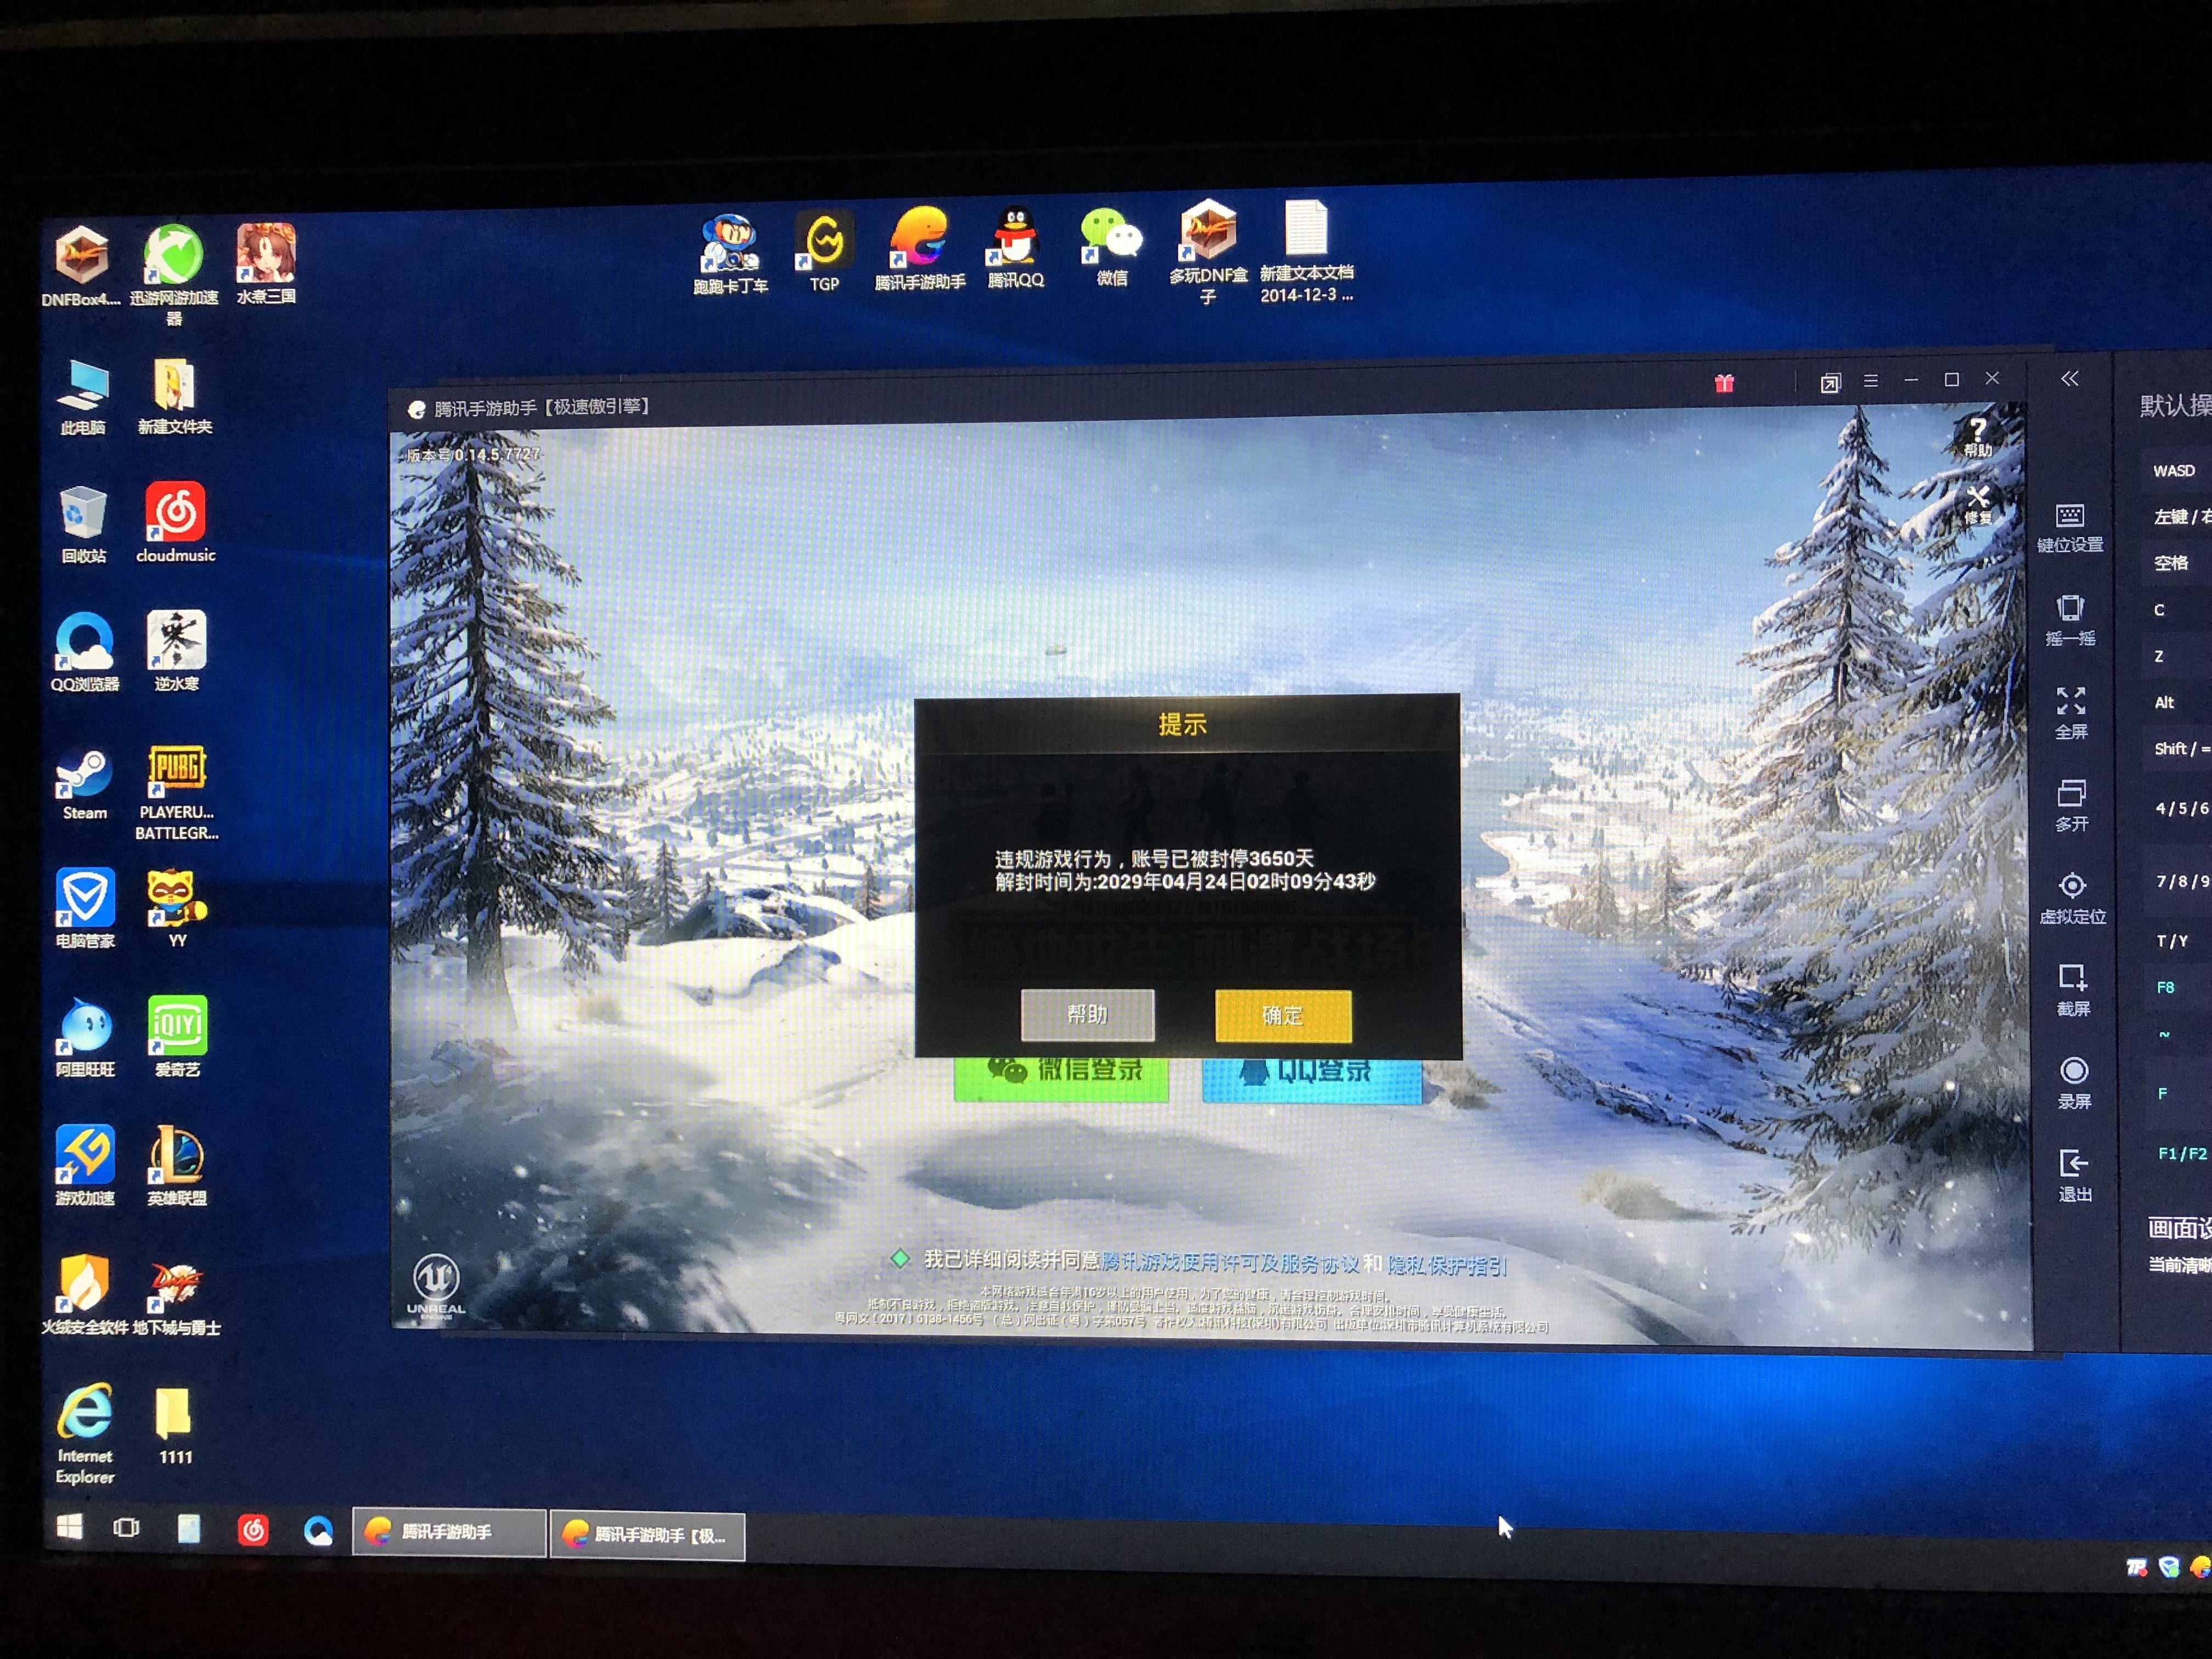Select the 新建文本文档 file on desktop
Screen dimensions: 2212x1659
point(1306,252)
